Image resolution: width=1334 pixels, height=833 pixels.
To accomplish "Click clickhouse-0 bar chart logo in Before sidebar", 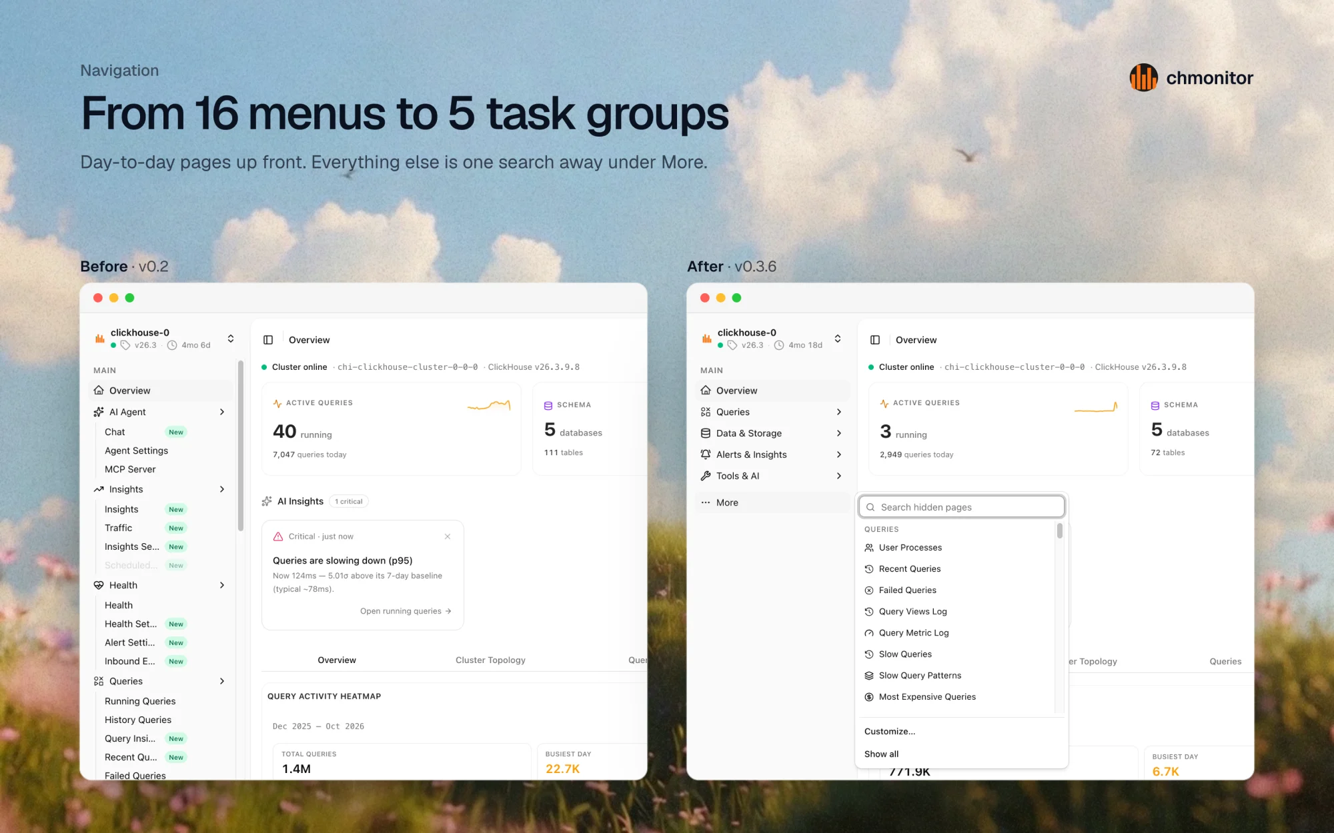I will 100,339.
